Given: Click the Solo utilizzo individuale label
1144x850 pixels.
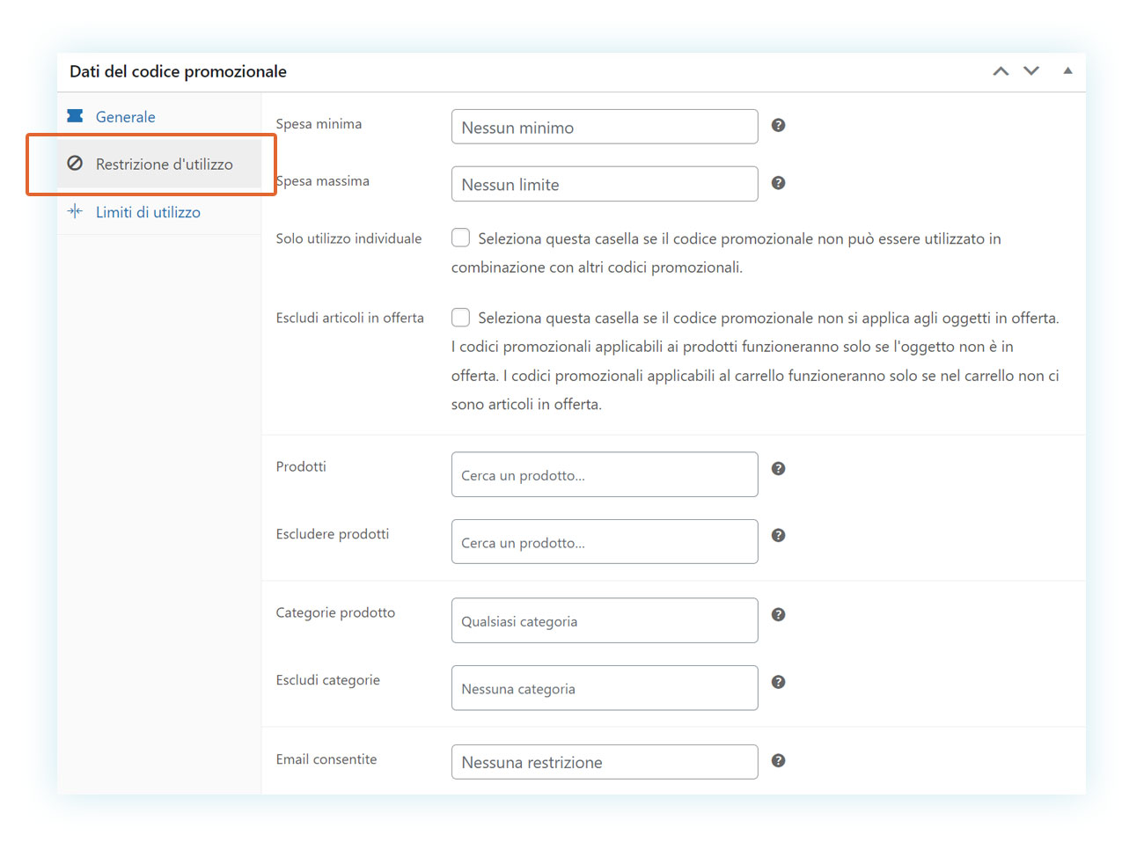Looking at the screenshot, I should pyautogui.click(x=348, y=238).
